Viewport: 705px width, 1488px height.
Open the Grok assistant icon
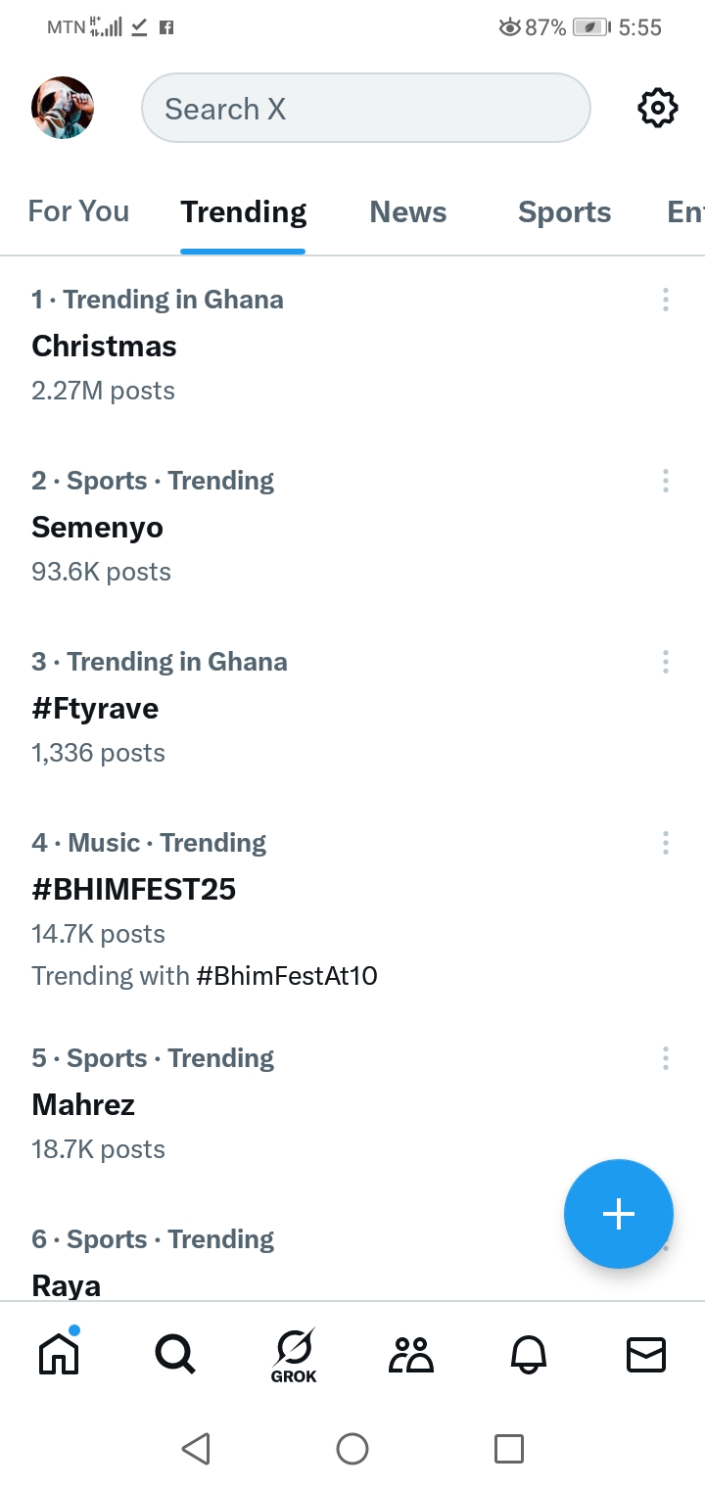(294, 1354)
